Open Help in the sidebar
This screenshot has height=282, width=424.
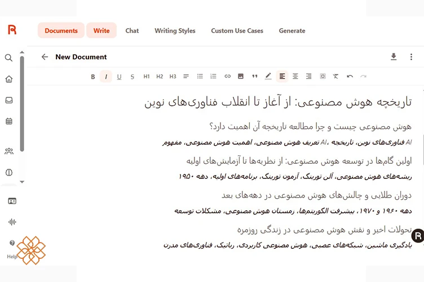coord(12,249)
